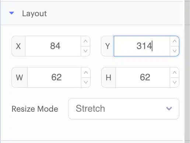
Task: Click the X label prefix
Action: pyautogui.click(x=18, y=46)
